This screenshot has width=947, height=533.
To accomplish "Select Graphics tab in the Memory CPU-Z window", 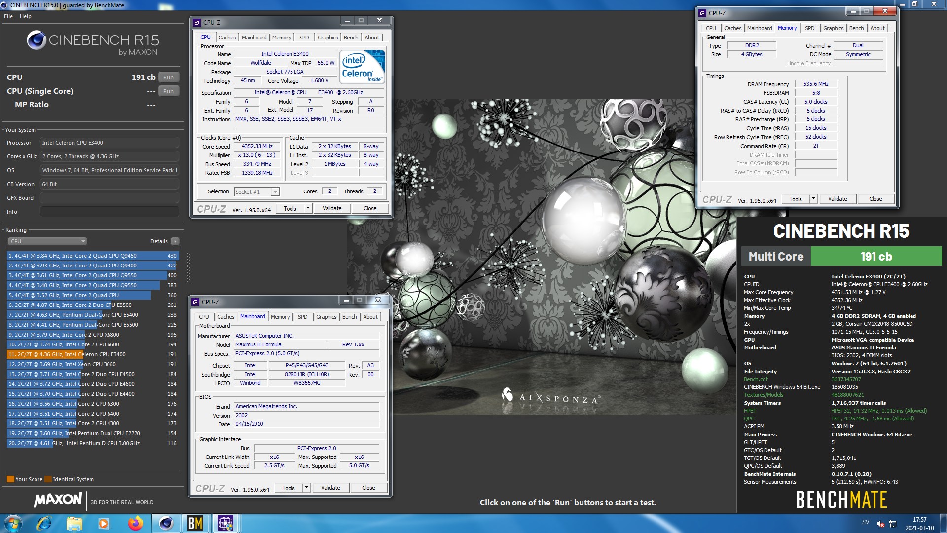I will pyautogui.click(x=833, y=28).
